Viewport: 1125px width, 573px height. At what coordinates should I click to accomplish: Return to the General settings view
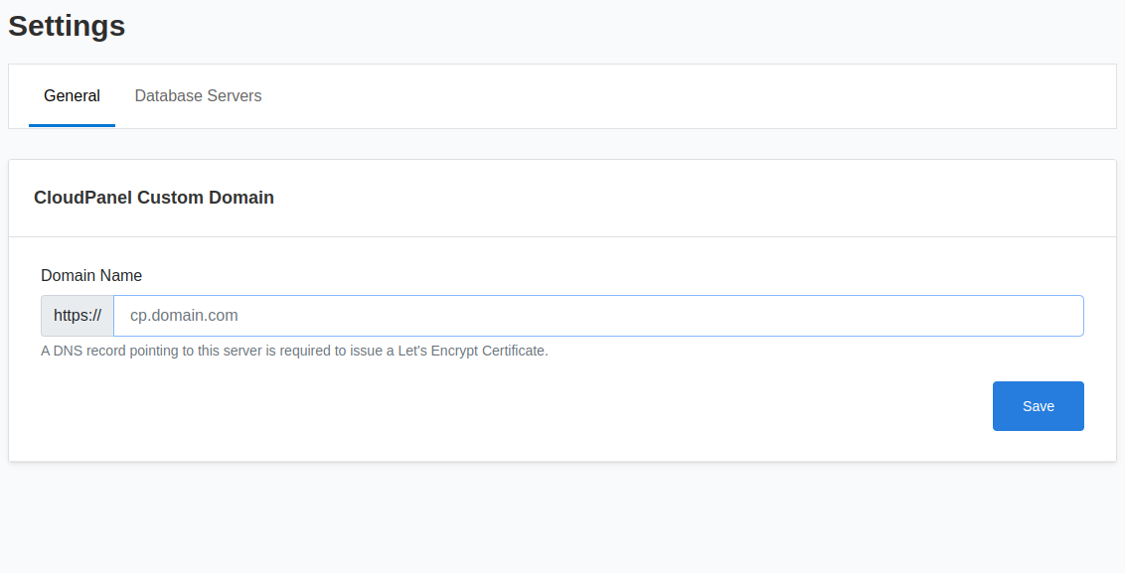(x=72, y=95)
